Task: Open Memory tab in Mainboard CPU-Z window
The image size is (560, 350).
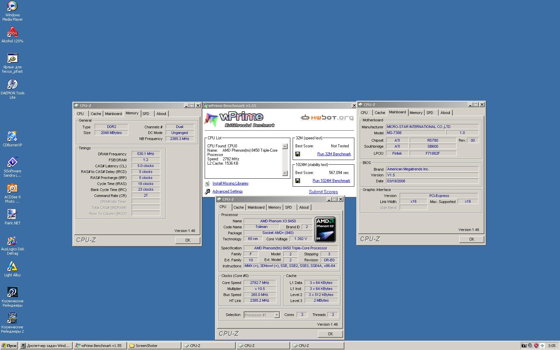Action: [x=416, y=113]
